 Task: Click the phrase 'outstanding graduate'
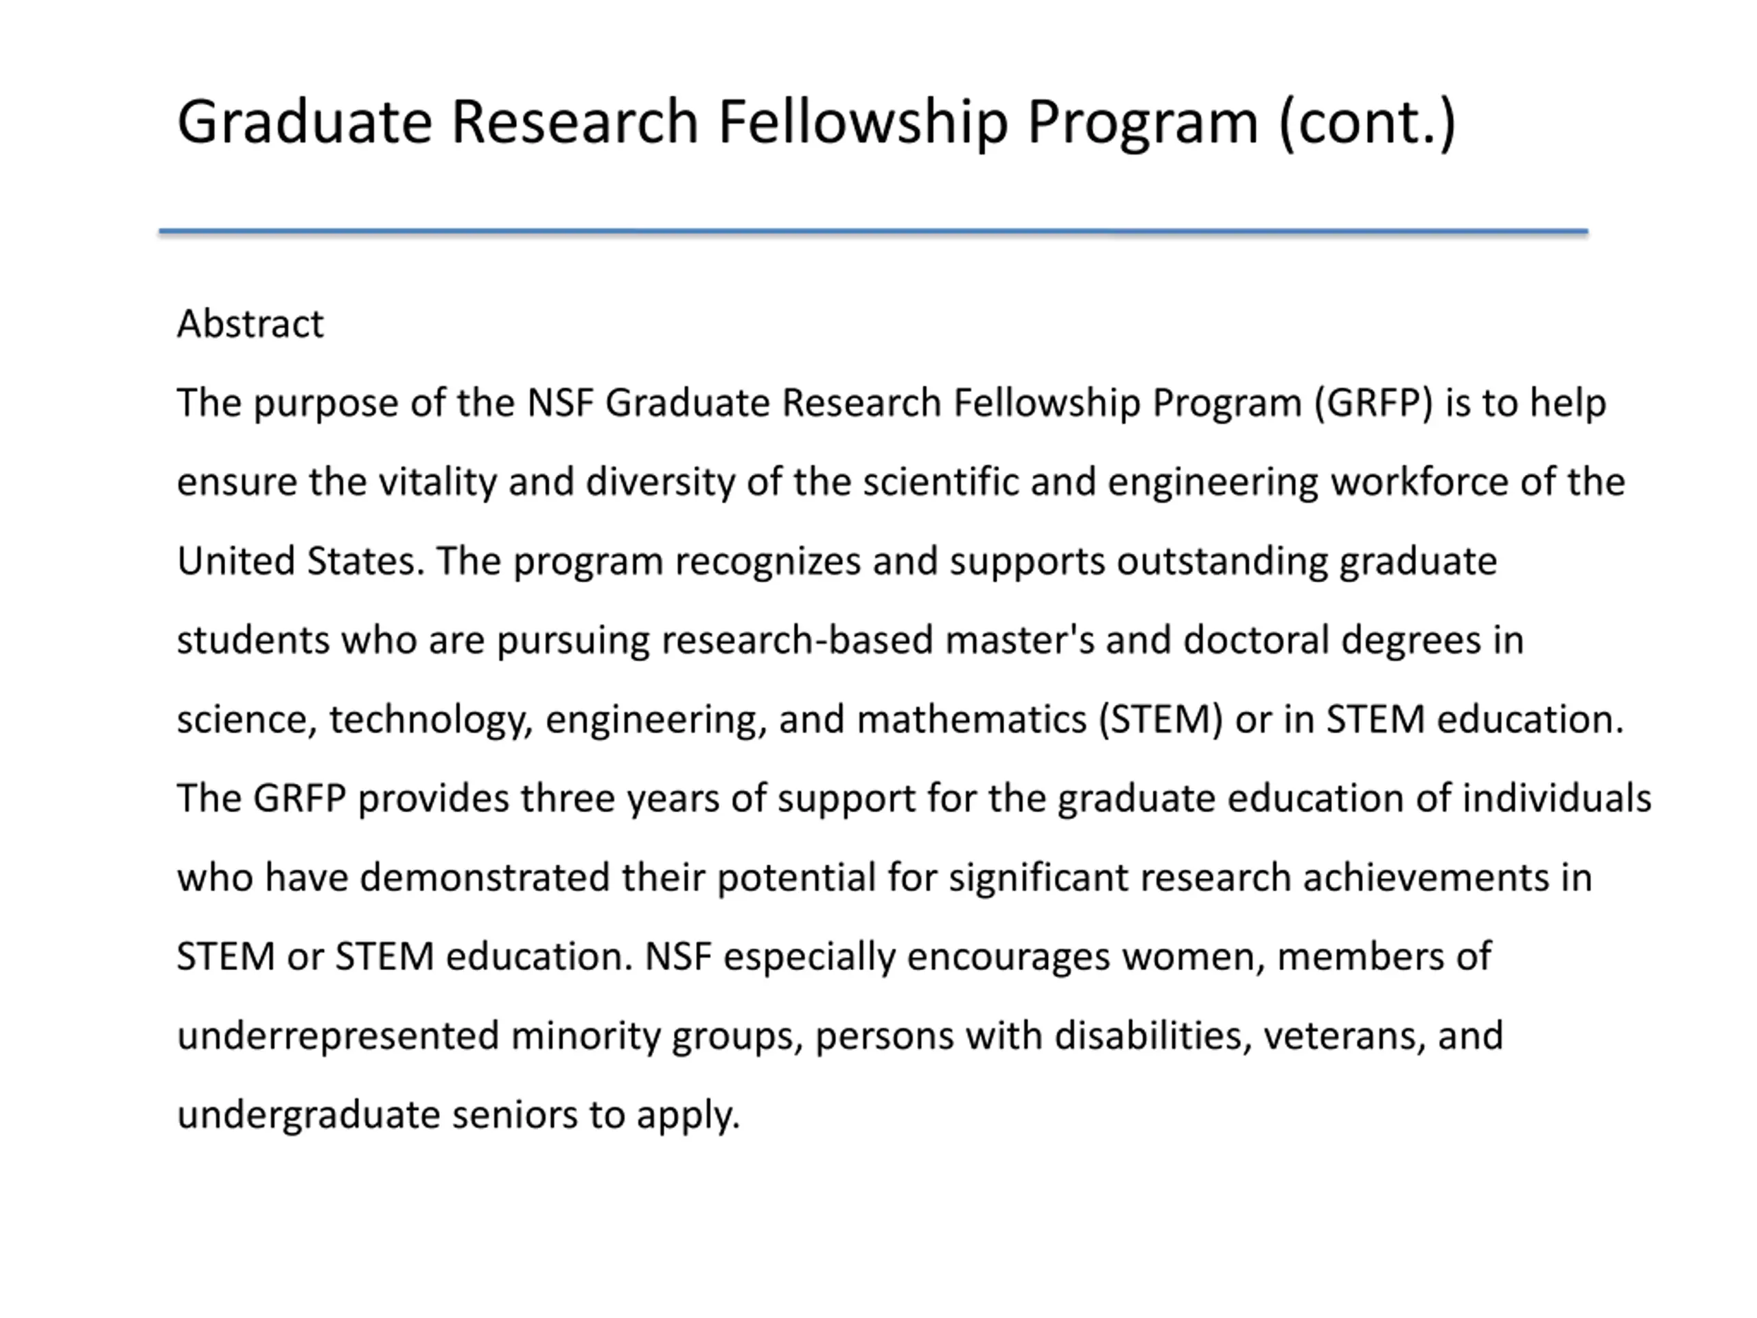pos(1307,562)
